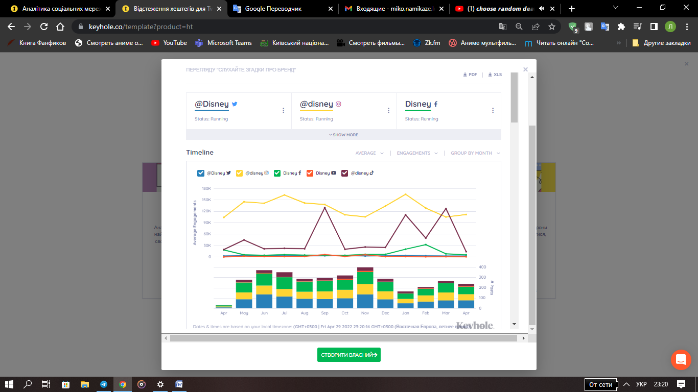
Task: Open the Extensions puzzle icon
Action: 621,27
